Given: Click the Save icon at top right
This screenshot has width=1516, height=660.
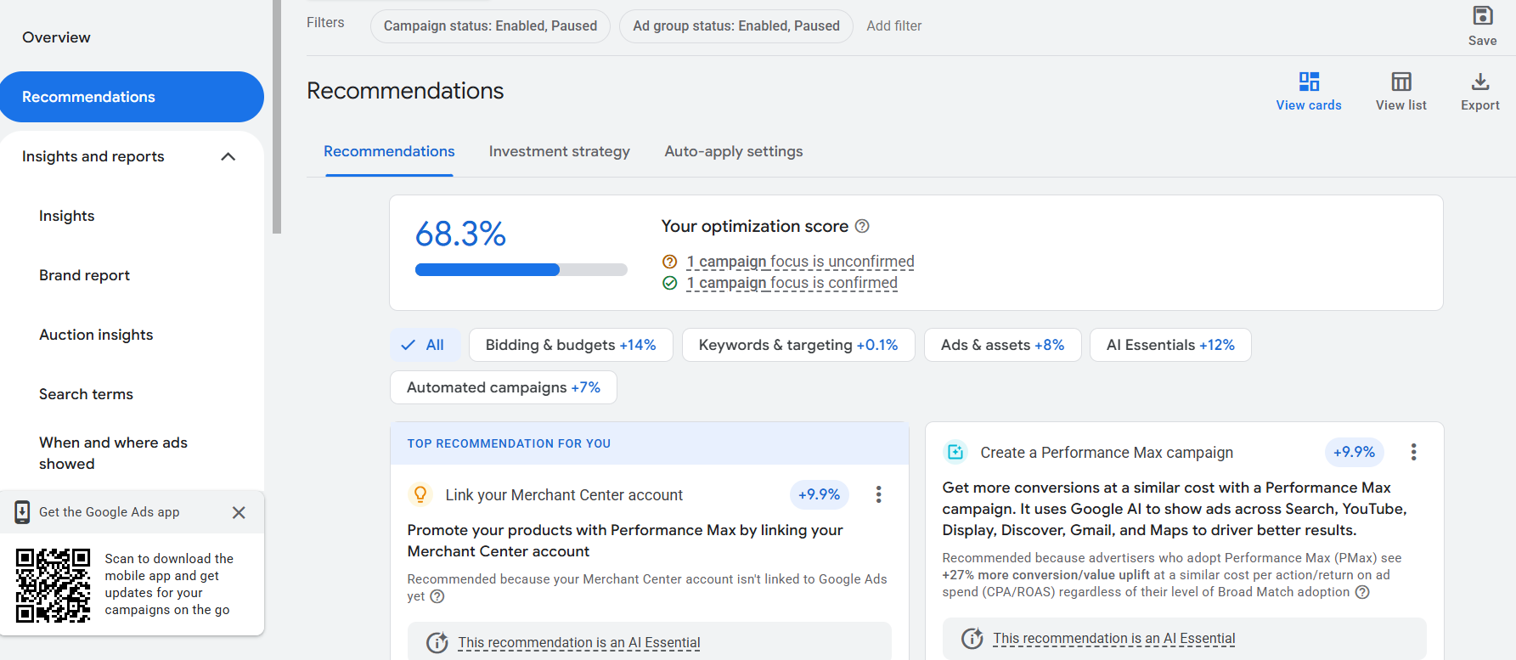Looking at the screenshot, I should [1482, 17].
